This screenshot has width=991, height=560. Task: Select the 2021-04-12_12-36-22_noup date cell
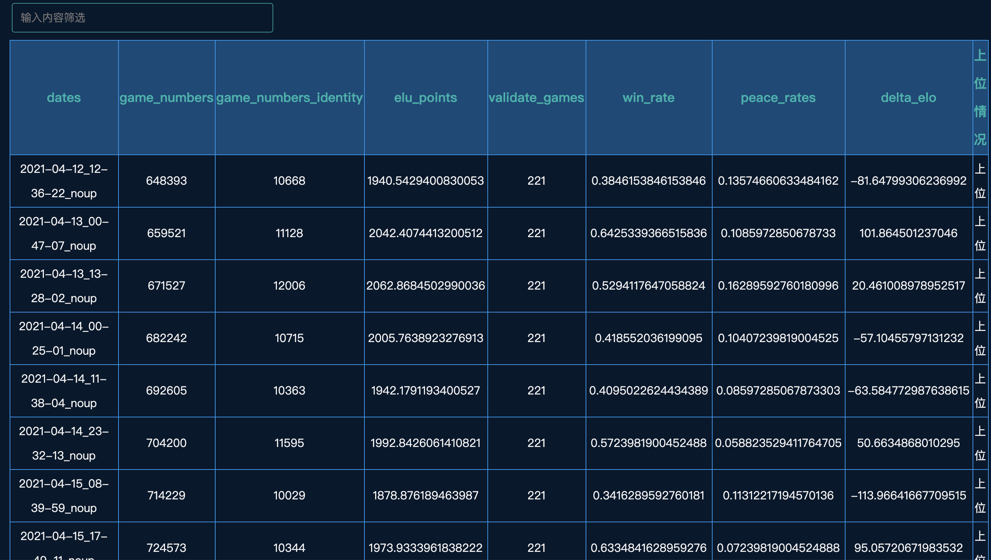tap(64, 181)
